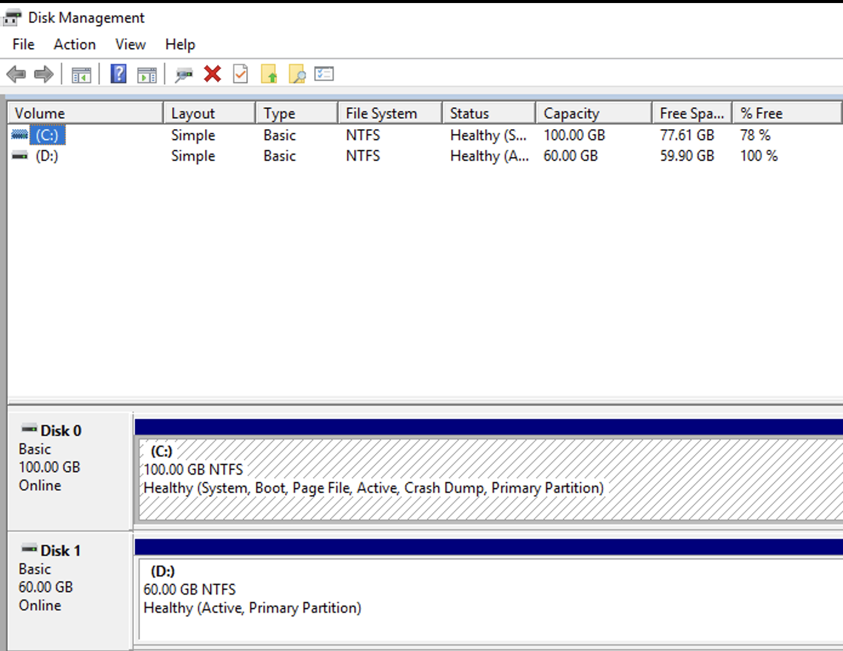Click the red X Delete Volume icon
This screenshot has width=843, height=651.
(212, 73)
